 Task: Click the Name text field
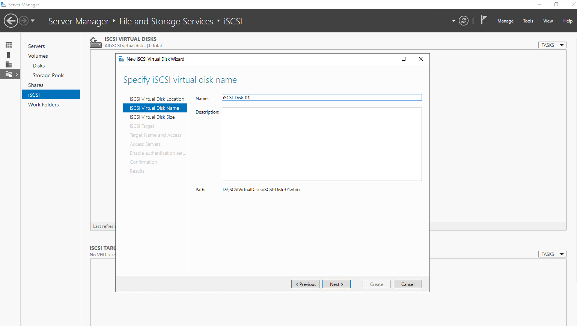click(321, 98)
